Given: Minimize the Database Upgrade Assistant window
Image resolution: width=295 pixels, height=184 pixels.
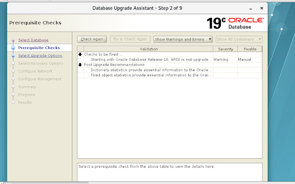Looking at the screenshot, I should 251,8.
